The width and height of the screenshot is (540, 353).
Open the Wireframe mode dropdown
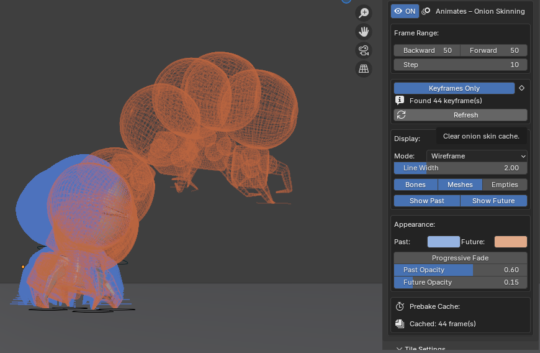click(477, 156)
